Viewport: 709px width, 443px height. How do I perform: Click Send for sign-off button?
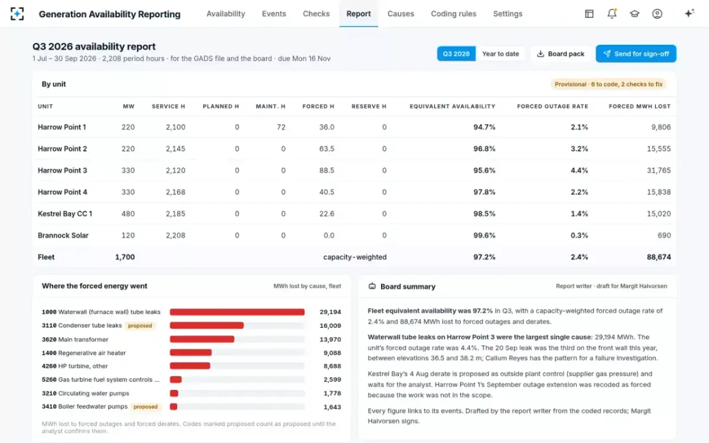click(636, 54)
